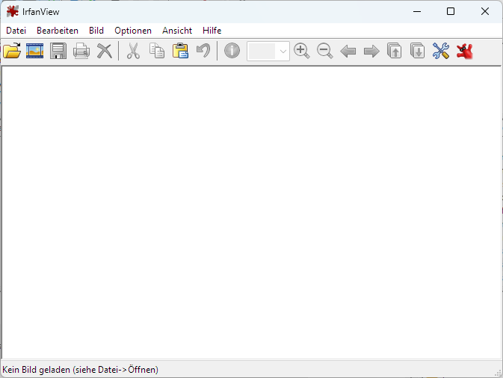Click the Paste clipboard icon

(x=180, y=51)
